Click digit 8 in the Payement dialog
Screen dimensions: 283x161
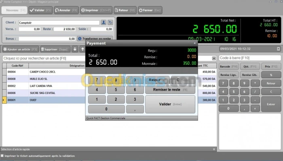116,80
